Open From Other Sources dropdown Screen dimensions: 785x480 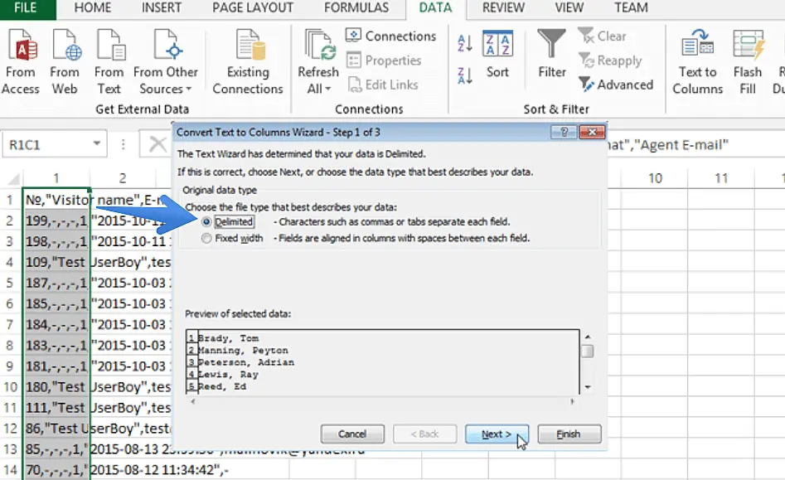pos(166,61)
